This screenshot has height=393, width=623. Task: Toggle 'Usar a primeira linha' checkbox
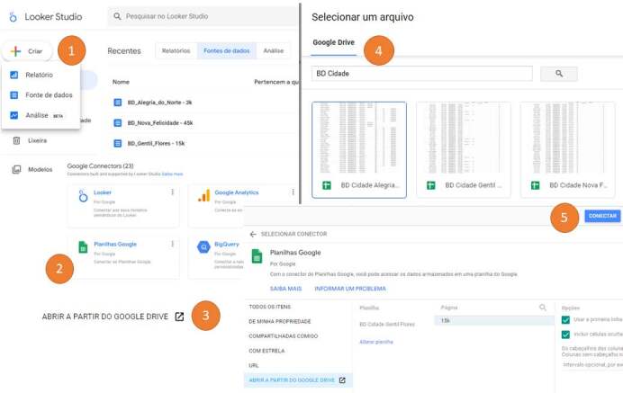[565, 319]
